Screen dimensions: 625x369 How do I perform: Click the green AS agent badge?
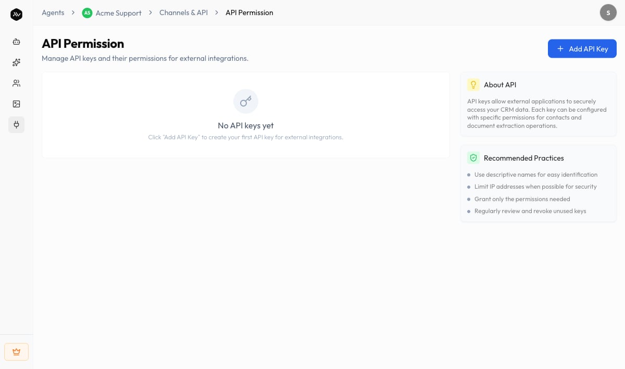[x=87, y=12]
